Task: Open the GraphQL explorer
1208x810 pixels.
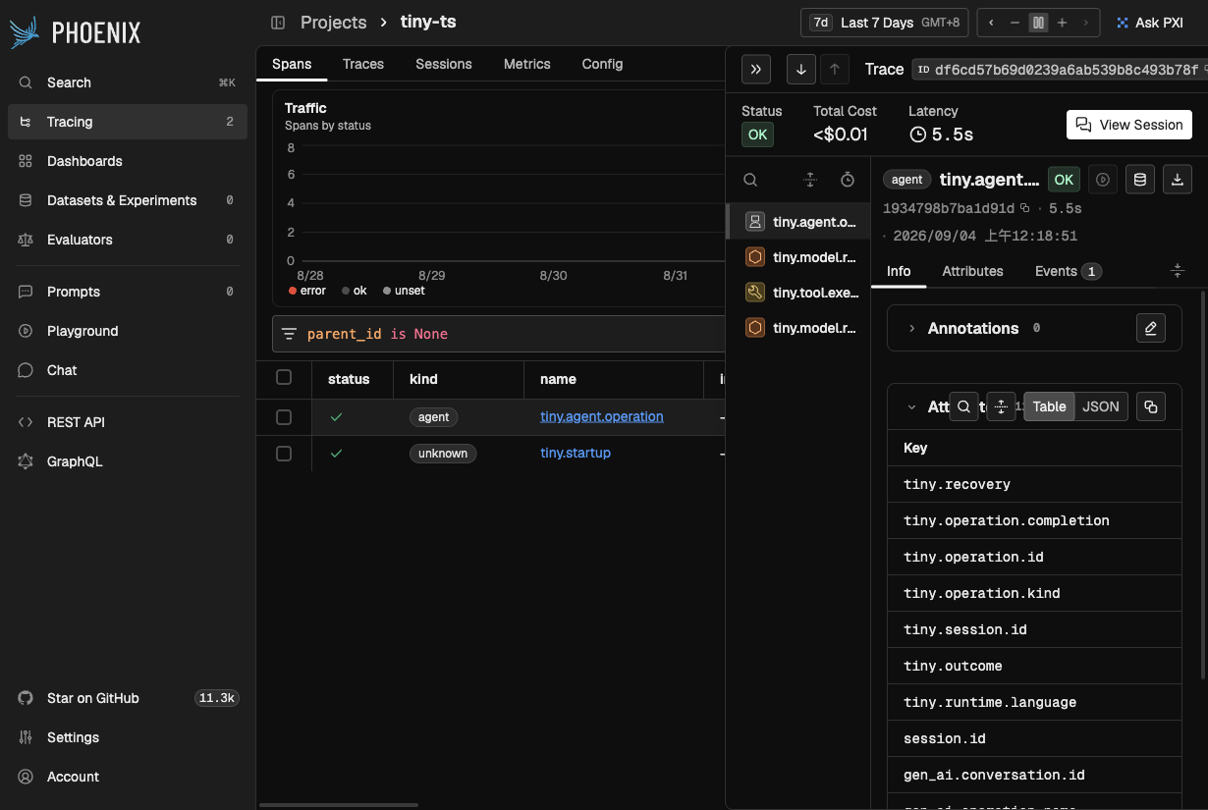Action: [128, 461]
